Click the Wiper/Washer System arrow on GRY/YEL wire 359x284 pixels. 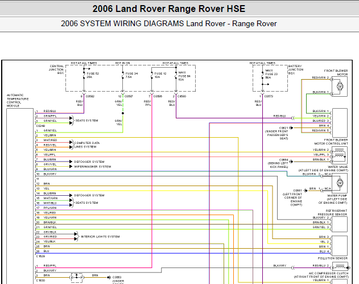[x=71, y=167]
